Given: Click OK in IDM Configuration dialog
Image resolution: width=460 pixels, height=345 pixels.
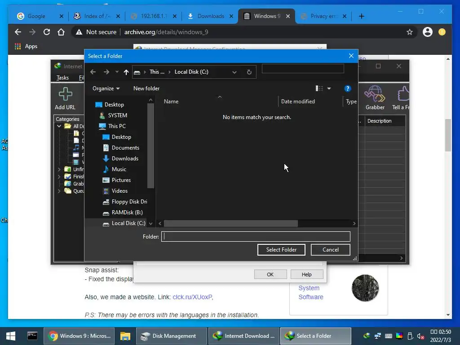Looking at the screenshot, I should coord(270,274).
